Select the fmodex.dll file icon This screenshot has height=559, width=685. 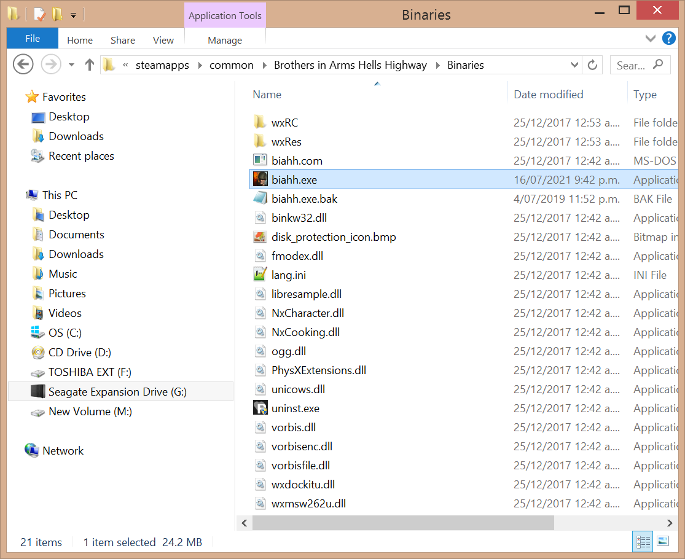point(260,256)
